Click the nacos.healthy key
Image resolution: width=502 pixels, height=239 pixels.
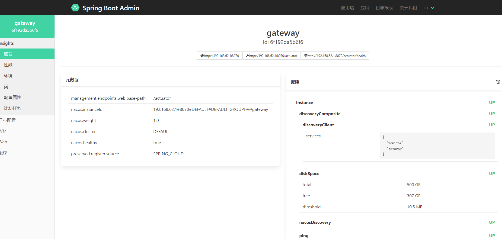84,143
